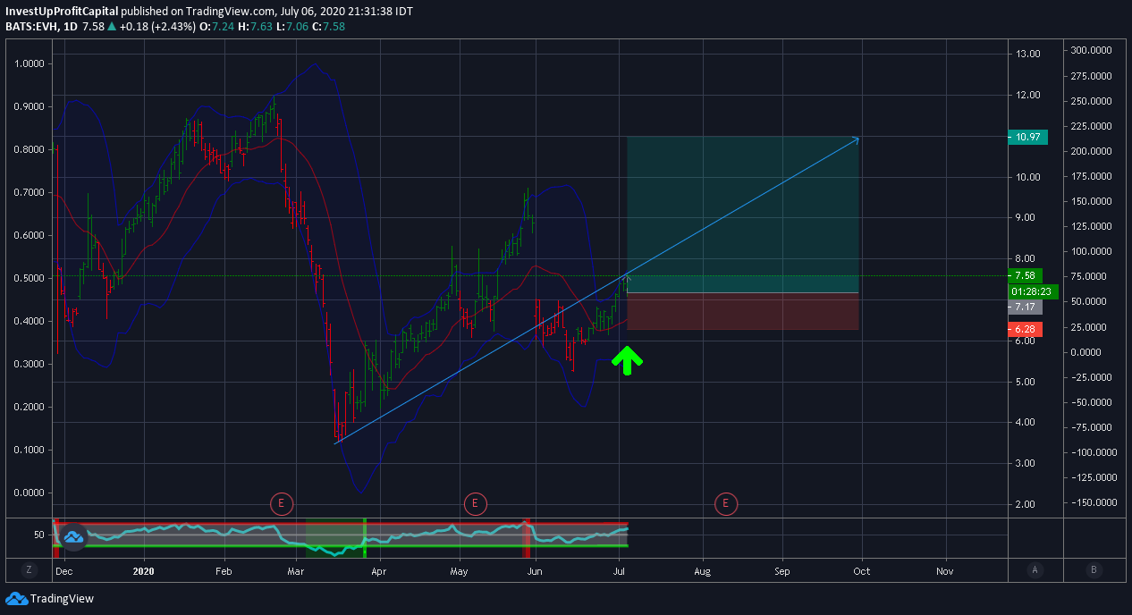Click the May earnings E marker
Screen dimensions: 1132x615
coord(475,504)
